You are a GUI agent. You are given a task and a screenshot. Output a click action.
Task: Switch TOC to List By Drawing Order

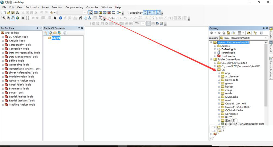click(46, 33)
